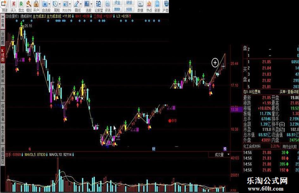Screen dimensions: 299x193
Task: Switch to the 分时图 side tab
Action: [x=3, y=38]
